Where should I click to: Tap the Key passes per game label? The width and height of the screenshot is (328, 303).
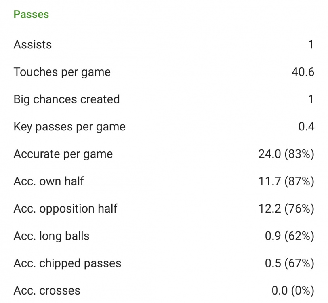tap(69, 127)
